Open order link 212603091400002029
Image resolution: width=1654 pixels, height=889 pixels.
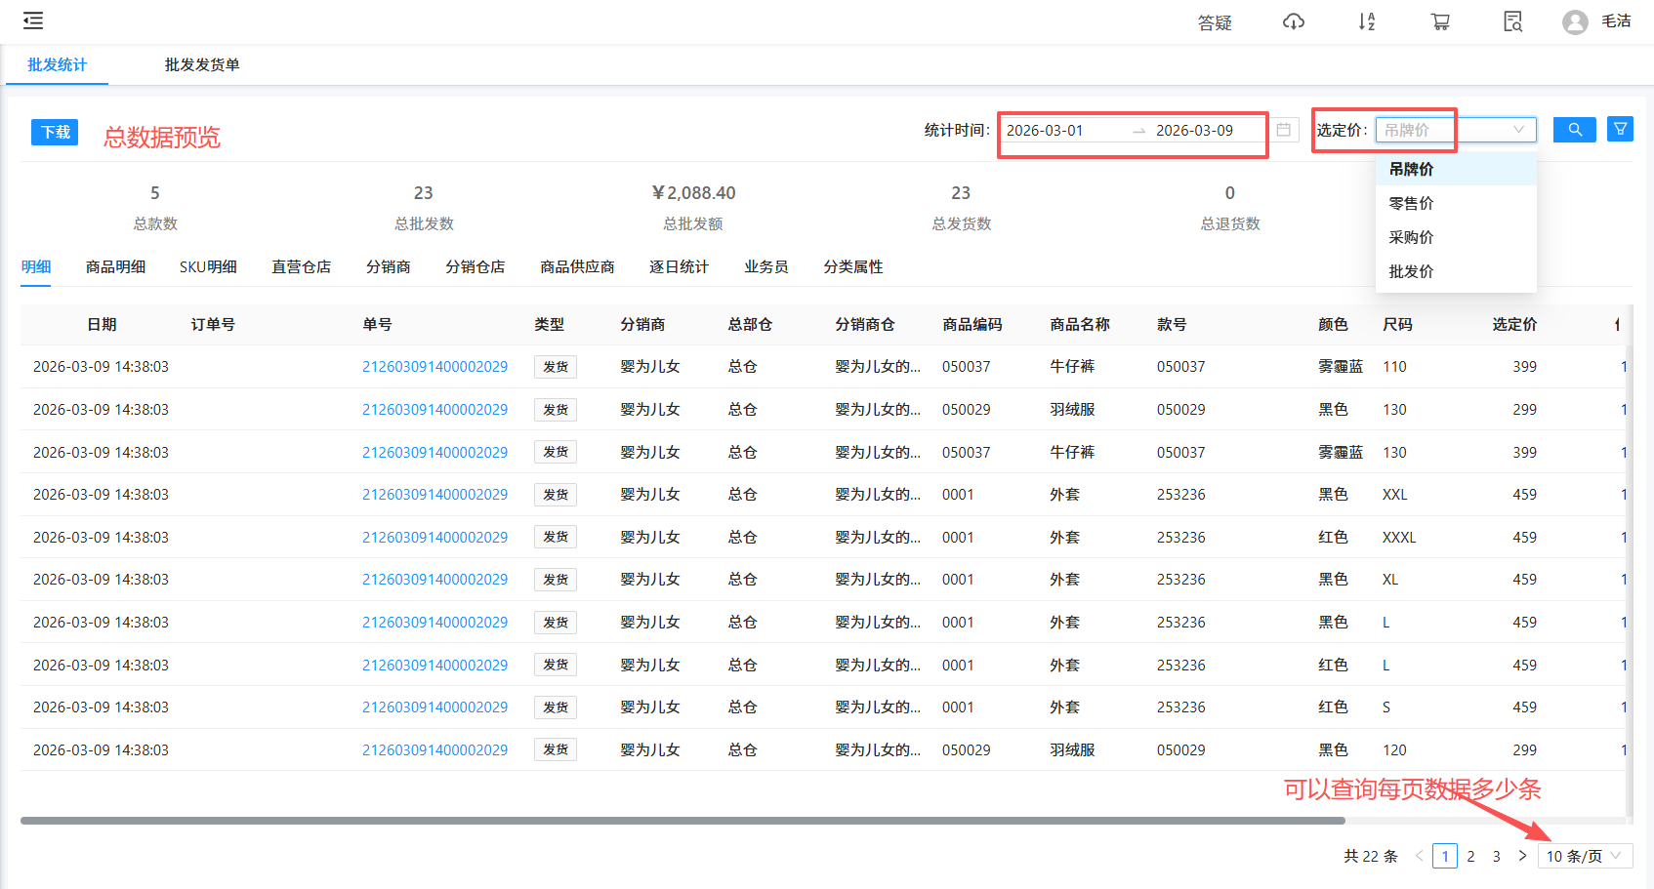coord(434,367)
